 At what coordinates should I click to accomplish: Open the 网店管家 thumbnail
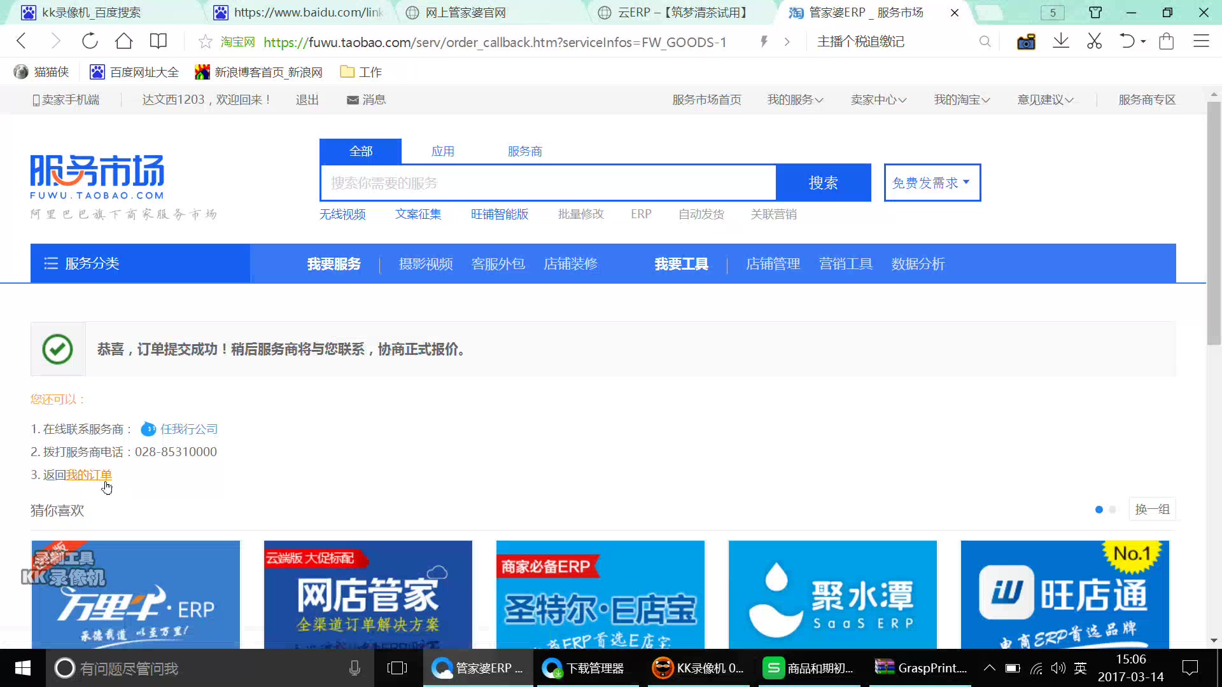click(368, 594)
